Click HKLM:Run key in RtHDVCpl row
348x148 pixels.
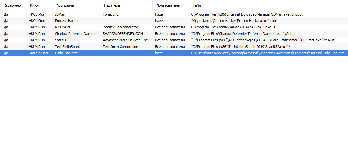click(x=37, y=27)
